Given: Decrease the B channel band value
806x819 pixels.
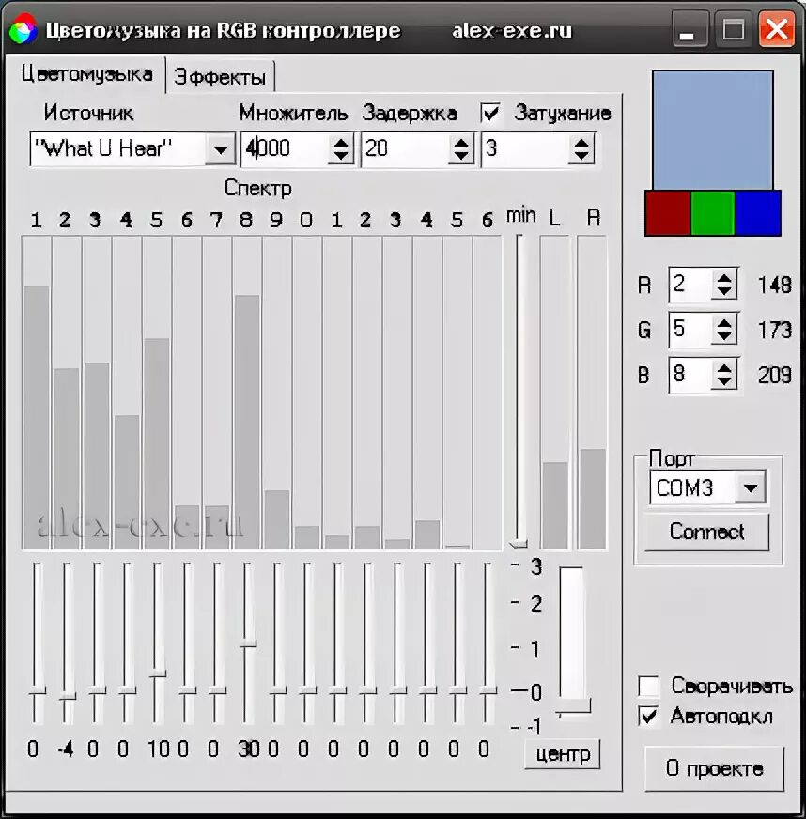Looking at the screenshot, I should click(724, 381).
